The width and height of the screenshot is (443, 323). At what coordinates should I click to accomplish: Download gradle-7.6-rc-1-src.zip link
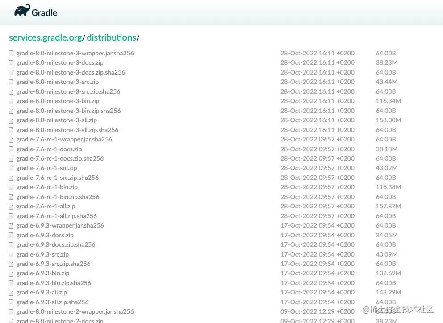tap(46, 168)
